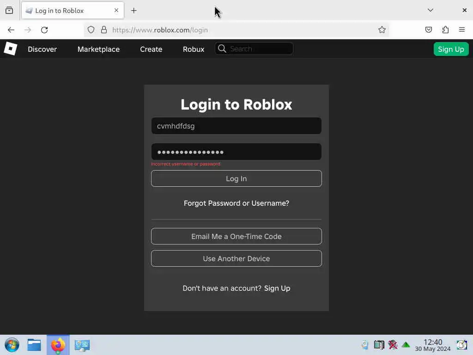
Task: Open Firefox hamburger application menu
Action: (462, 30)
